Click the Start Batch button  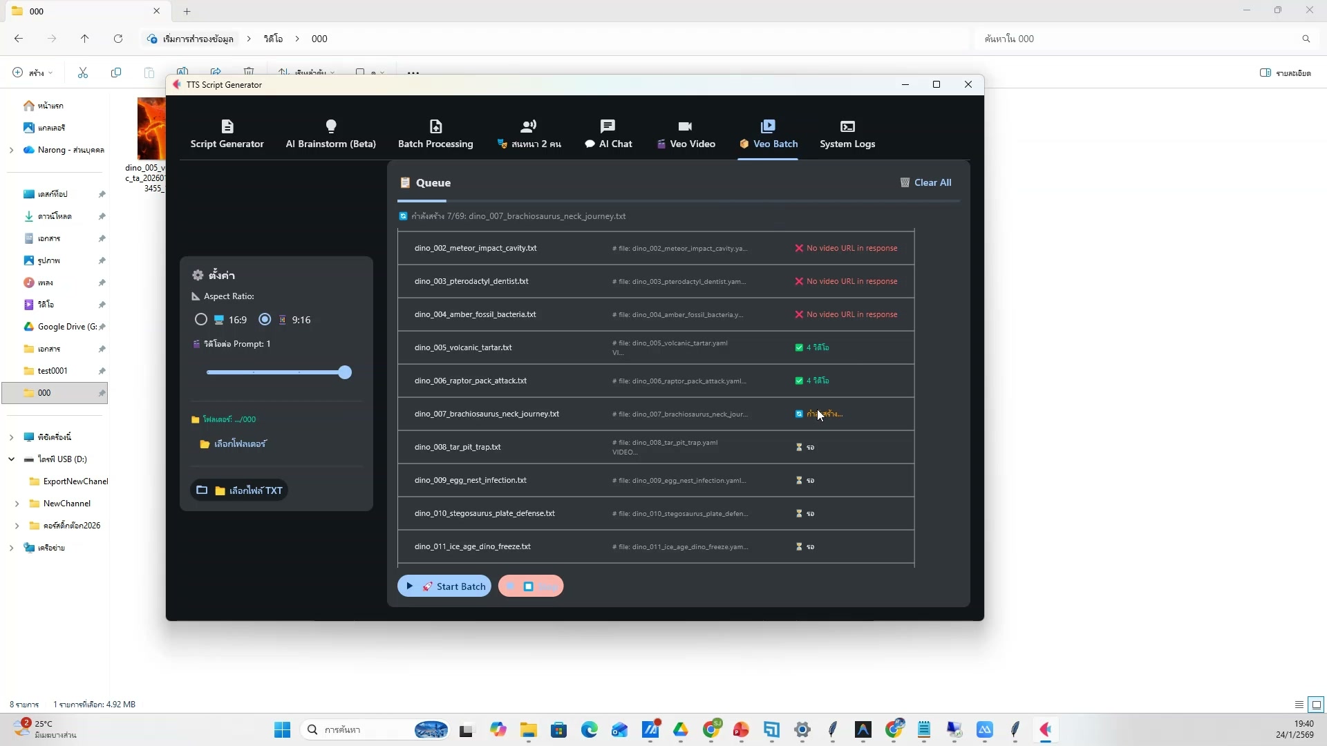(444, 586)
